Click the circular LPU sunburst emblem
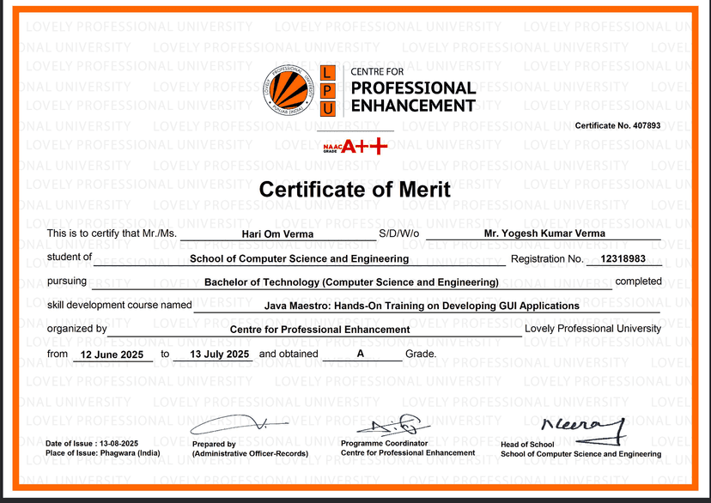This screenshot has width=711, height=503. coord(289,90)
